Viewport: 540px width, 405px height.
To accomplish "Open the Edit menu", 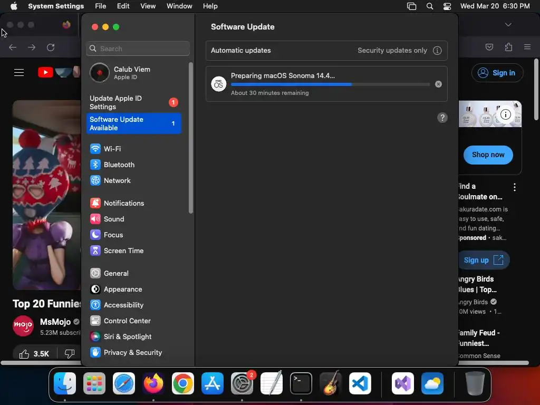I will tap(123, 6).
